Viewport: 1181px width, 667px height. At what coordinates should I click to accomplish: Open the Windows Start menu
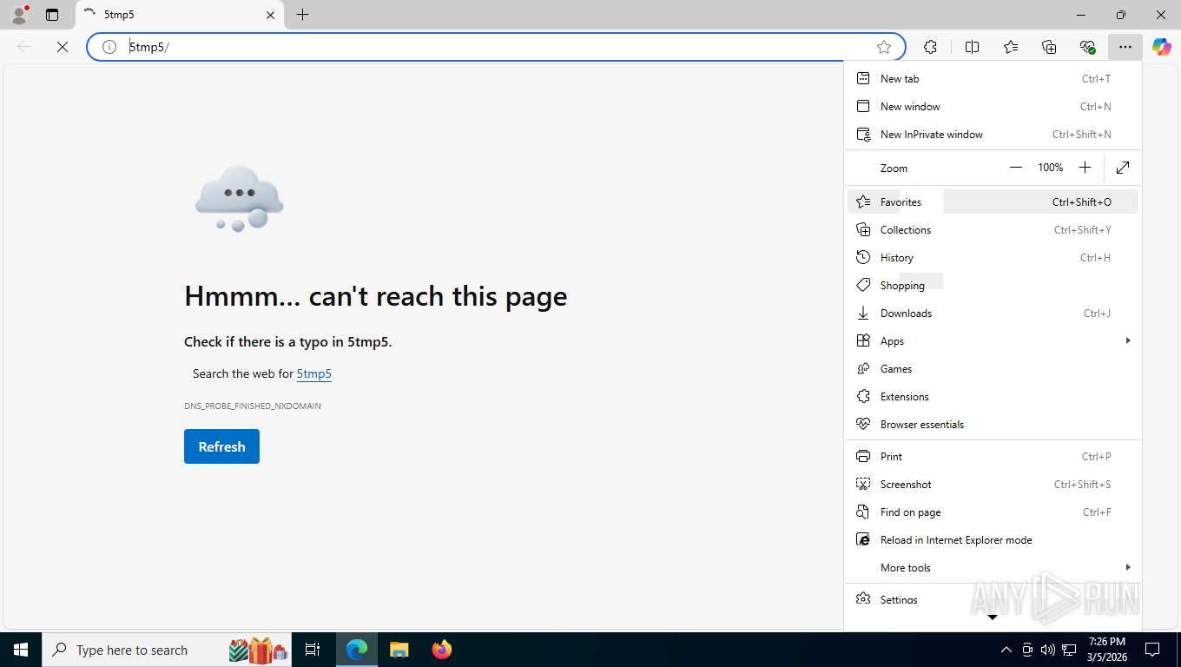21,650
